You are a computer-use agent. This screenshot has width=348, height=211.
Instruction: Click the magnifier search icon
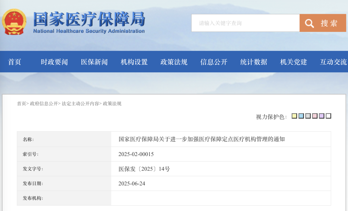coord(309,23)
